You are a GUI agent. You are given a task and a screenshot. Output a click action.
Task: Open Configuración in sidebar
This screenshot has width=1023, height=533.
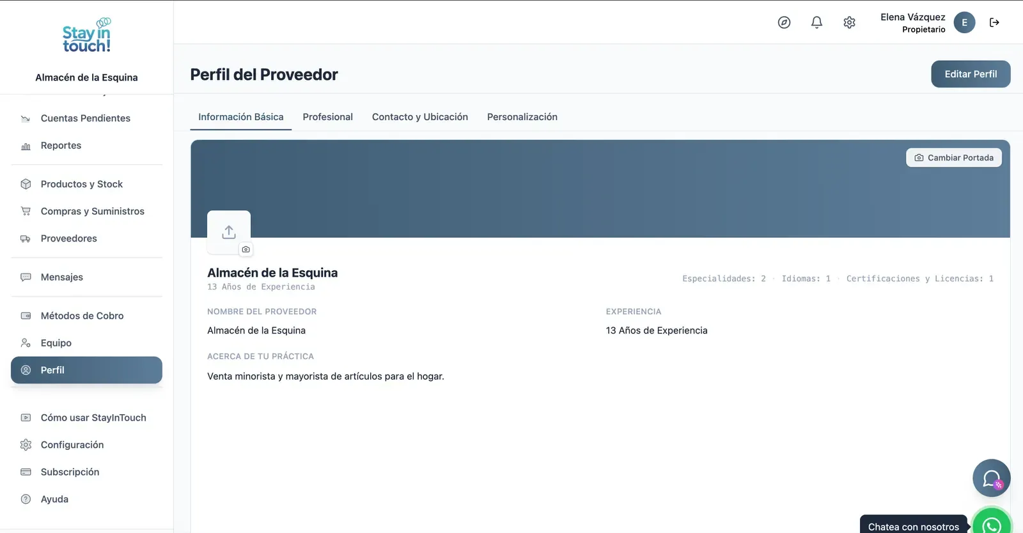(x=86, y=445)
